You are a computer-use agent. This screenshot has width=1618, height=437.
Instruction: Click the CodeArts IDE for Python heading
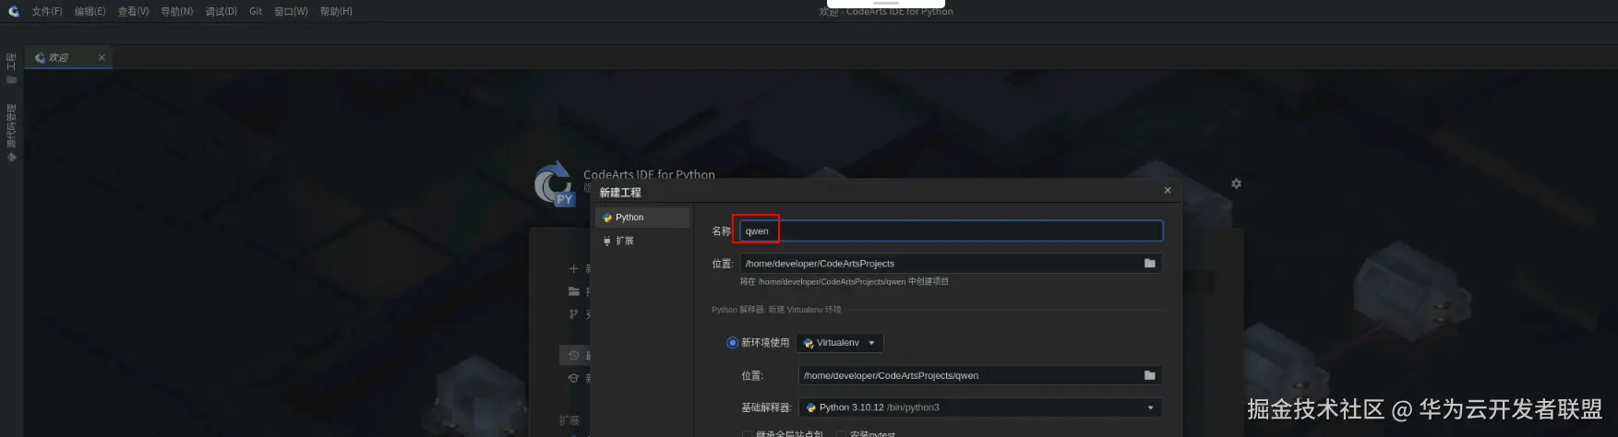[649, 173]
